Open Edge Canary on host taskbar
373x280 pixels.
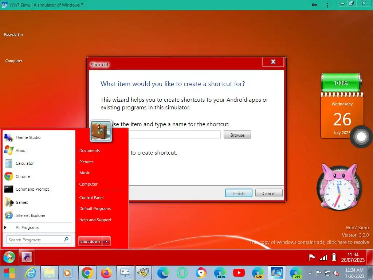[x=258, y=273]
